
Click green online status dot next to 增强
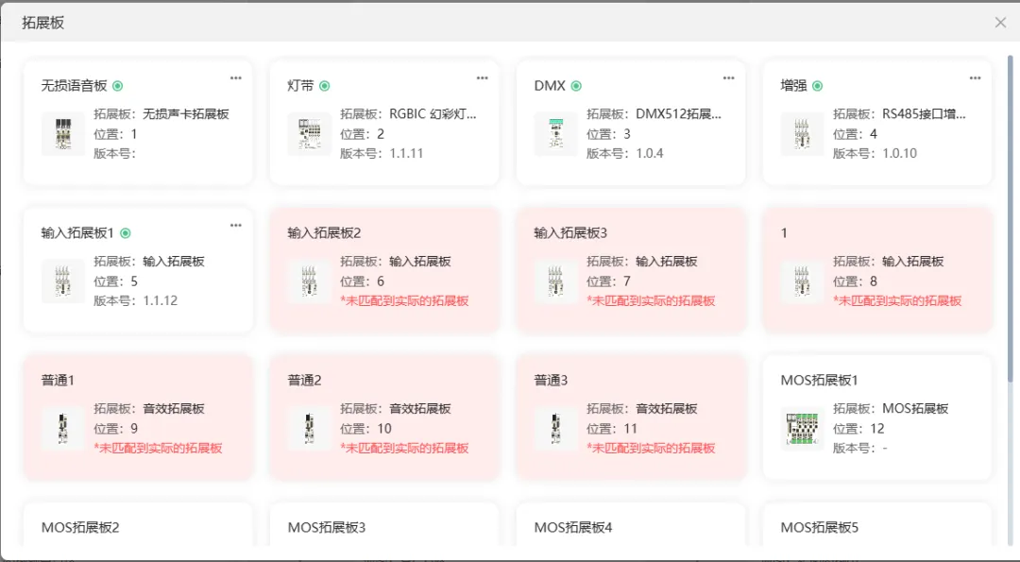pyautogui.click(x=818, y=86)
